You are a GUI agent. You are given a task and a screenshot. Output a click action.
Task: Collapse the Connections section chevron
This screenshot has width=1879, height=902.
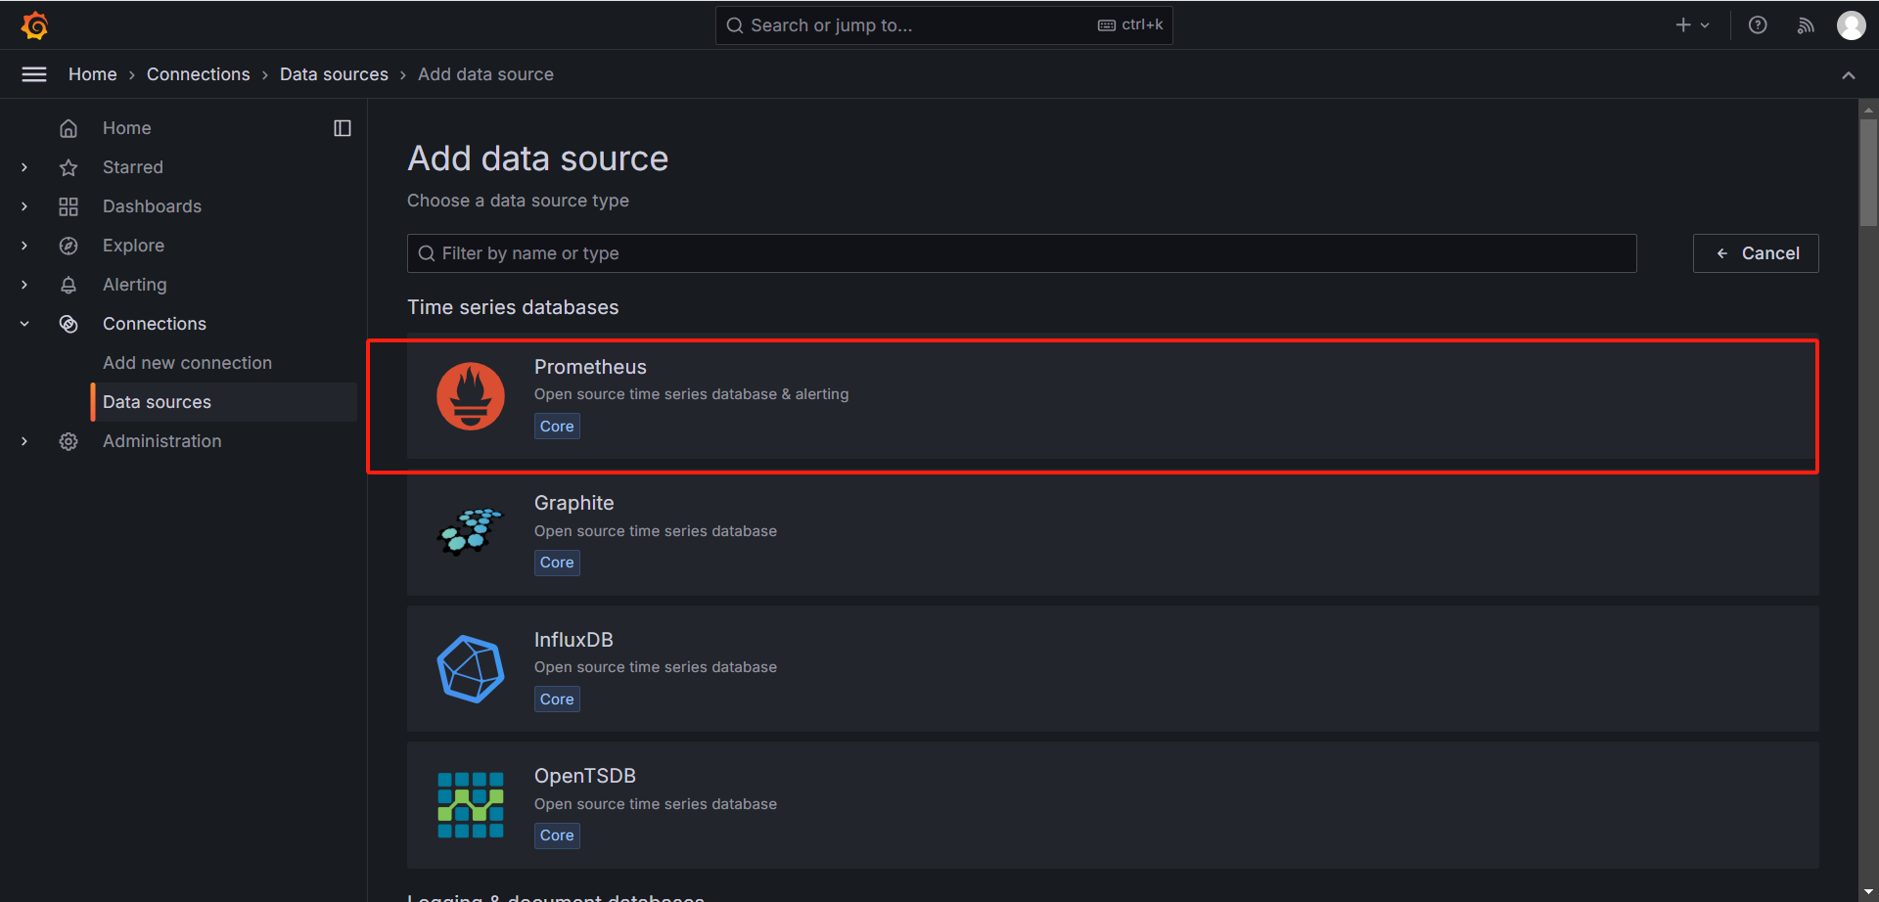(24, 324)
